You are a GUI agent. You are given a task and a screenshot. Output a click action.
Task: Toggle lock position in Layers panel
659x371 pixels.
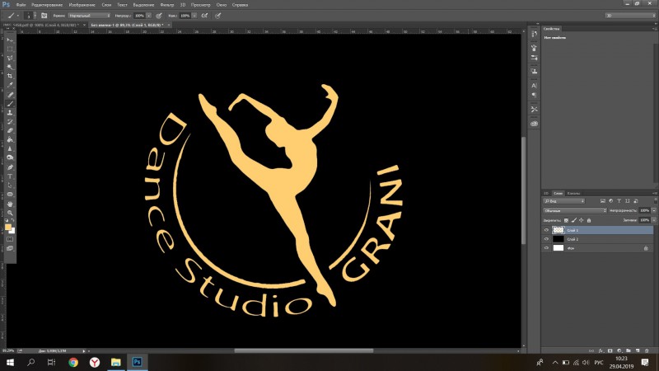pos(582,220)
